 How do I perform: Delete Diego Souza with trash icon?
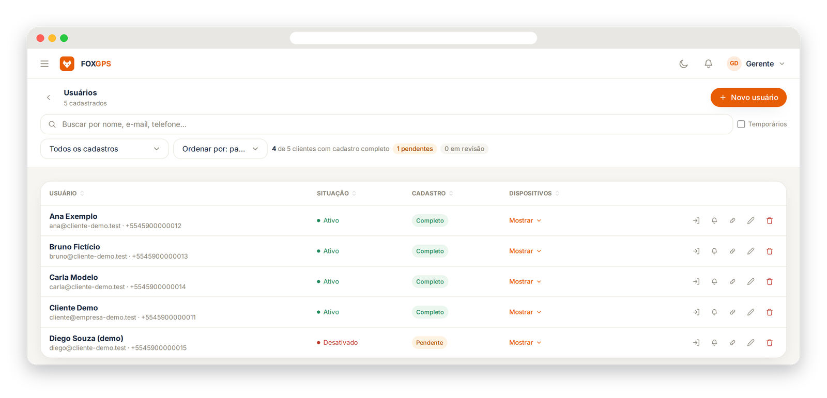[x=770, y=343]
